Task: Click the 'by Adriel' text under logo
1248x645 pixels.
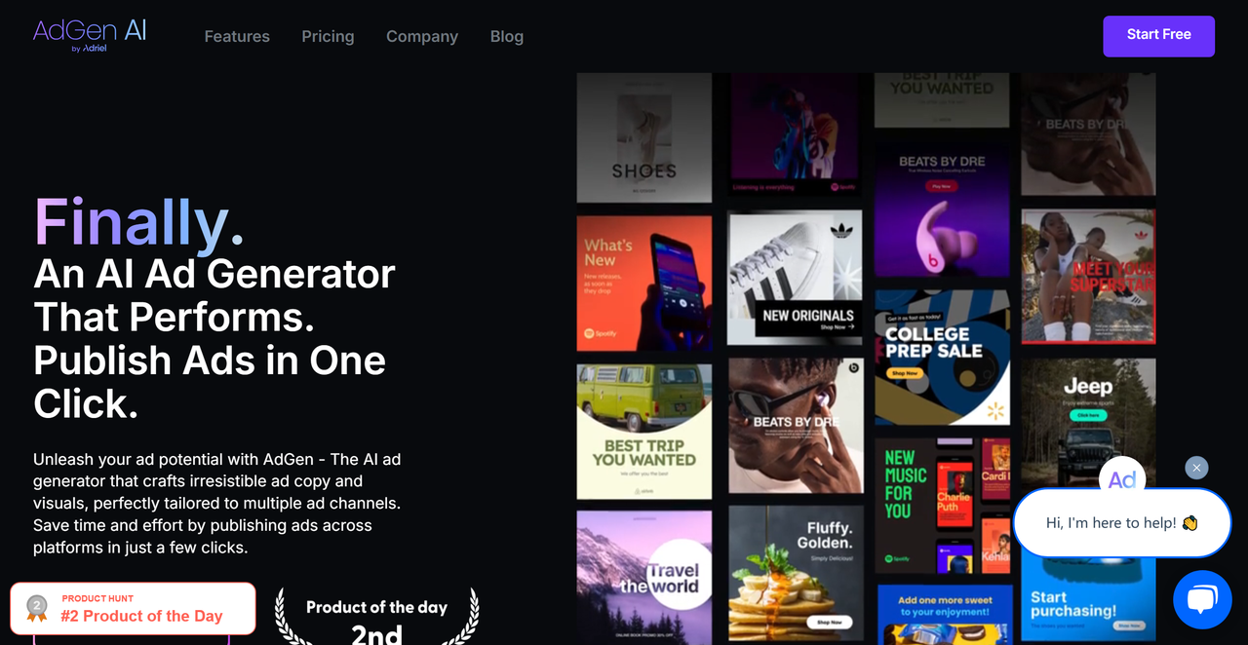Action: click(89, 48)
